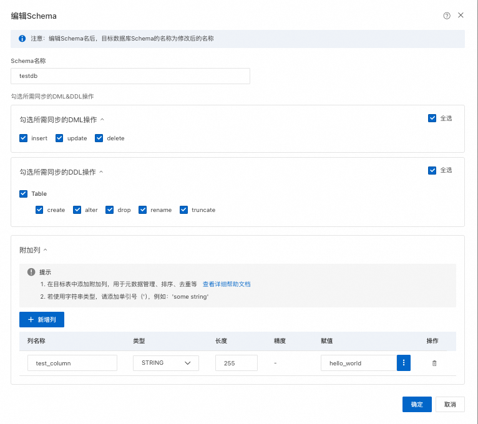Uncheck the truncate checkbox
The height and width of the screenshot is (424, 478).
183,210
